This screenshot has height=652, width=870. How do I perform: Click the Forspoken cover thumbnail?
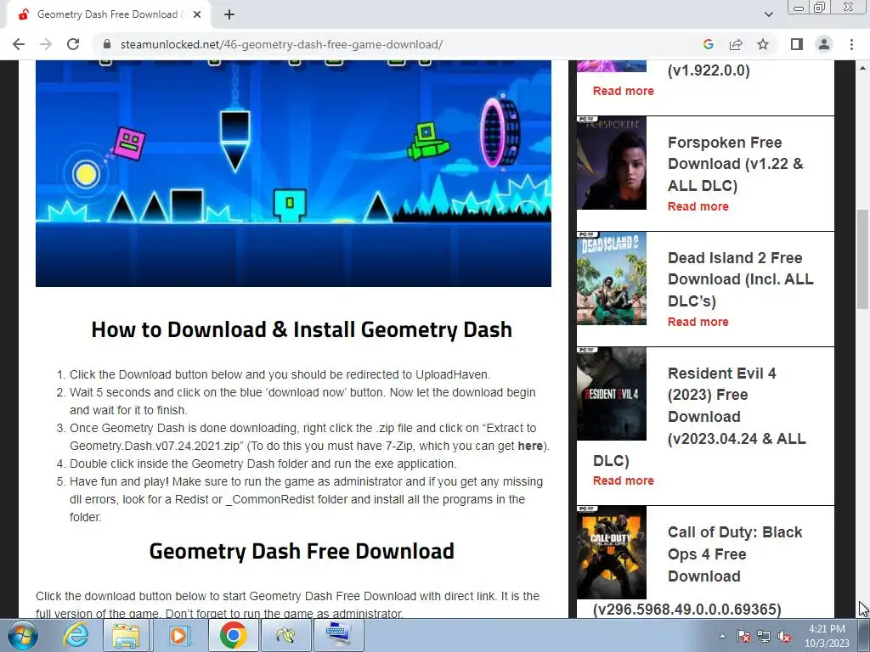point(612,163)
